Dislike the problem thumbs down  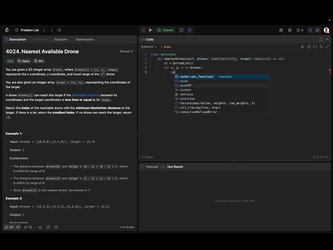tap(18, 227)
